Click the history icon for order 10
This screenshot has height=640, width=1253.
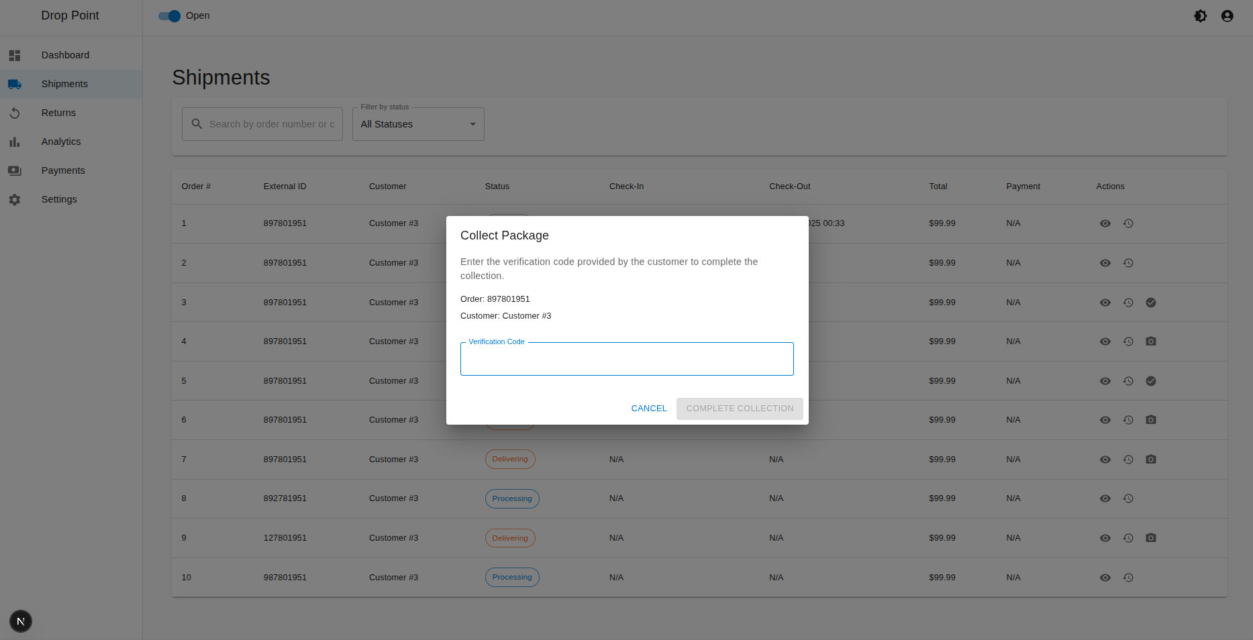tap(1128, 578)
